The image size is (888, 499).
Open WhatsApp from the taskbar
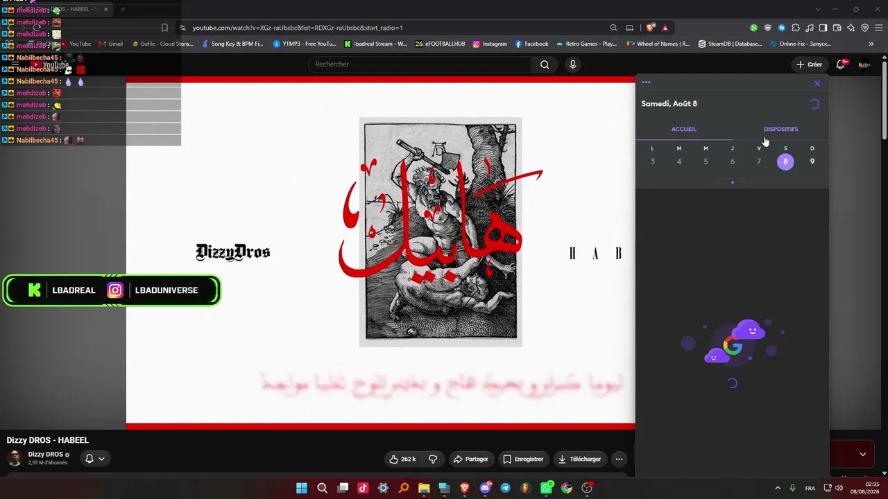tap(546, 488)
